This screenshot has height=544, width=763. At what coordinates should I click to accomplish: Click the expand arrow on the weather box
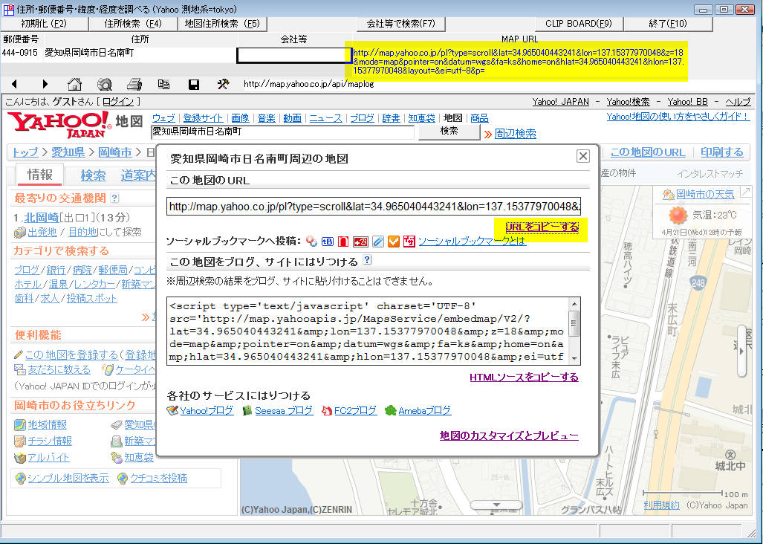tap(745, 192)
